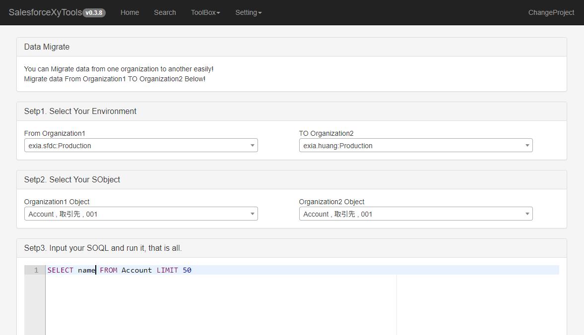This screenshot has height=335, width=584.
Task: Click the word Account in the SOQL query
Action: 136,270
